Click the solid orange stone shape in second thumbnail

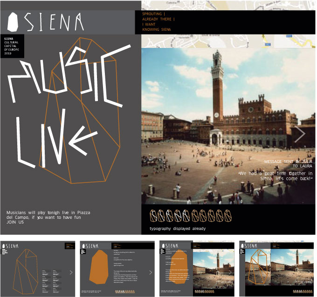coord(99,267)
